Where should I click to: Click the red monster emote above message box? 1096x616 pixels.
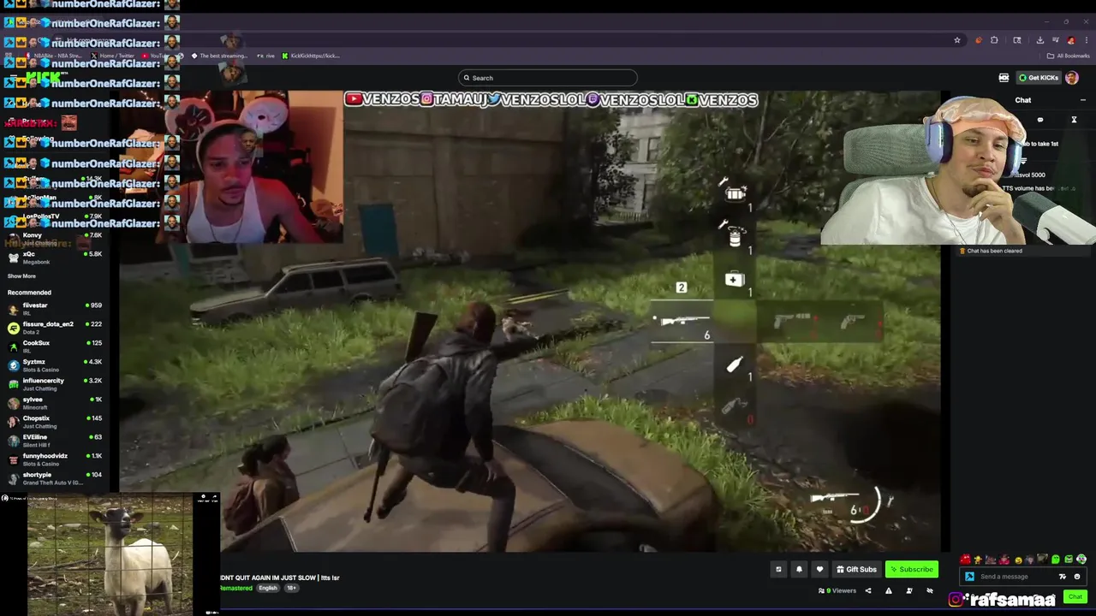[x=965, y=560]
